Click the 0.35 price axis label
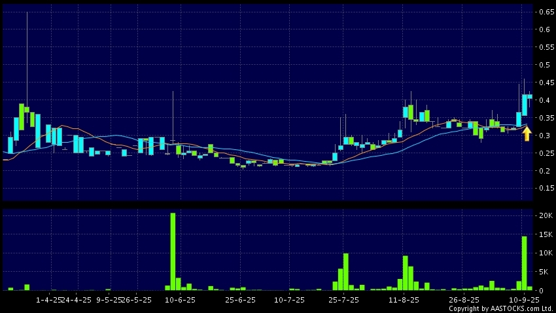556x313 pixels. [x=546, y=118]
